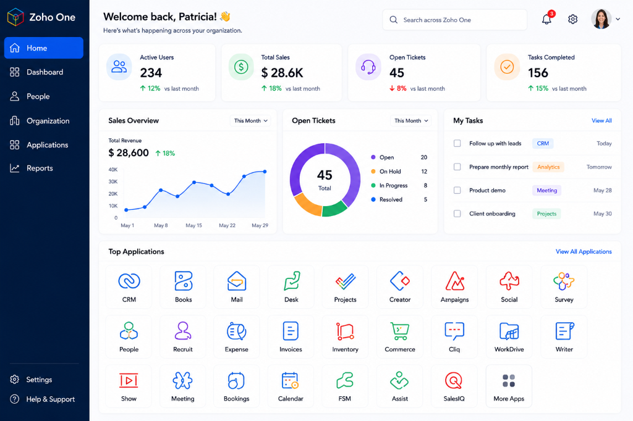Launch the Creator app
This screenshot has width=633, height=421.
400,286
